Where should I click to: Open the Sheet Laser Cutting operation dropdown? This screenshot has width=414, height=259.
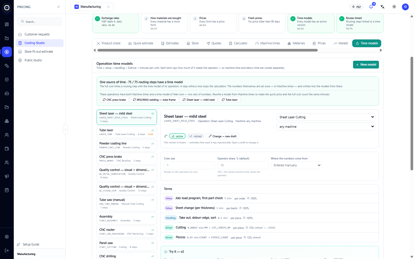point(326,117)
